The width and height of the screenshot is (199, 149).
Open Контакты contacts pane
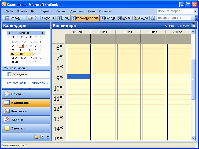[x=26, y=111]
